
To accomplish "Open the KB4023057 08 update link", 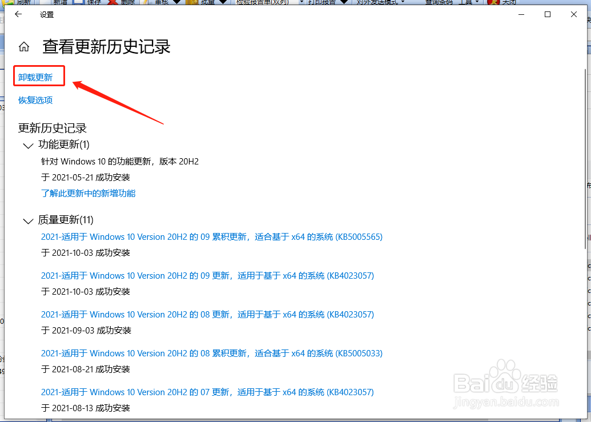I will 208,314.
